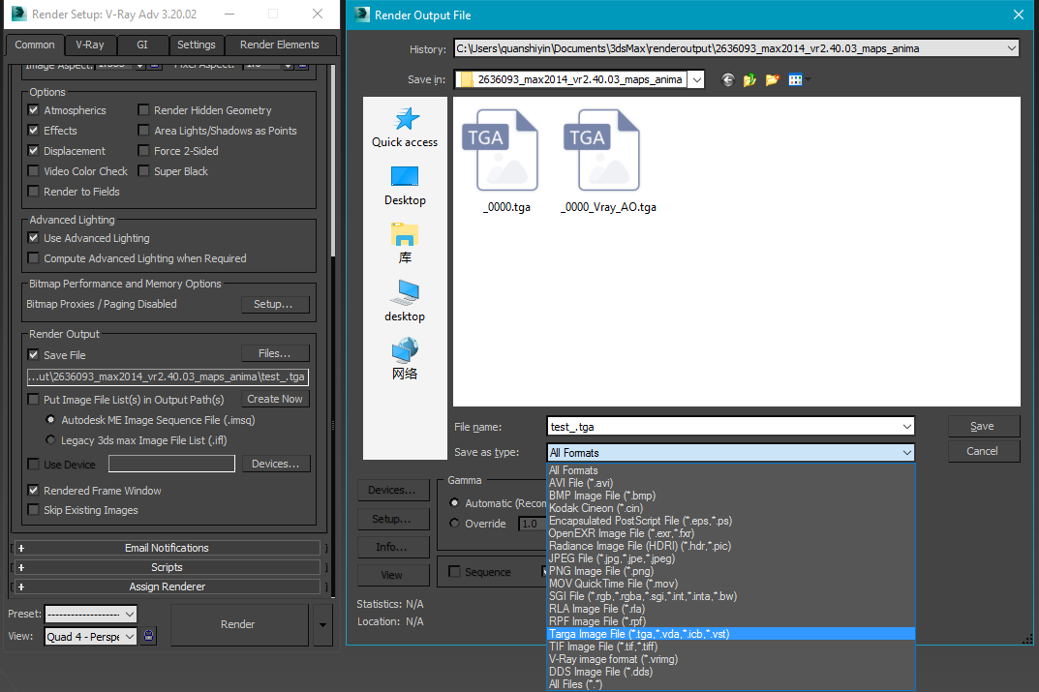The height and width of the screenshot is (692, 1039).
Task: Enable the Sequence checkbox
Action: 454,571
